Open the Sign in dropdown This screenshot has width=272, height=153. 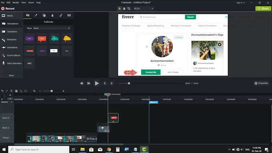[240, 3]
